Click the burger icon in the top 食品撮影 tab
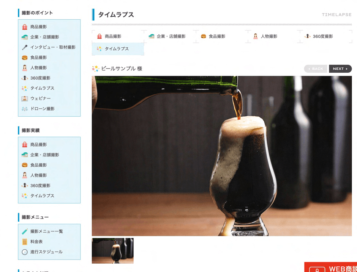The height and width of the screenshot is (272, 357). click(x=204, y=36)
